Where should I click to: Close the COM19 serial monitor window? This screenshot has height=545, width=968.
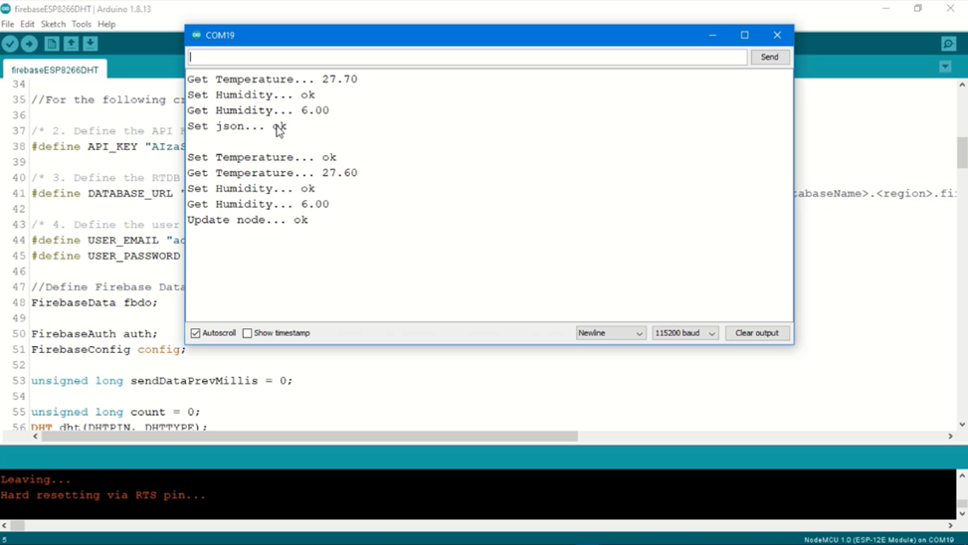[x=777, y=35]
